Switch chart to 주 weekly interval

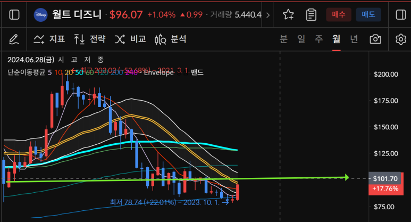318,39
